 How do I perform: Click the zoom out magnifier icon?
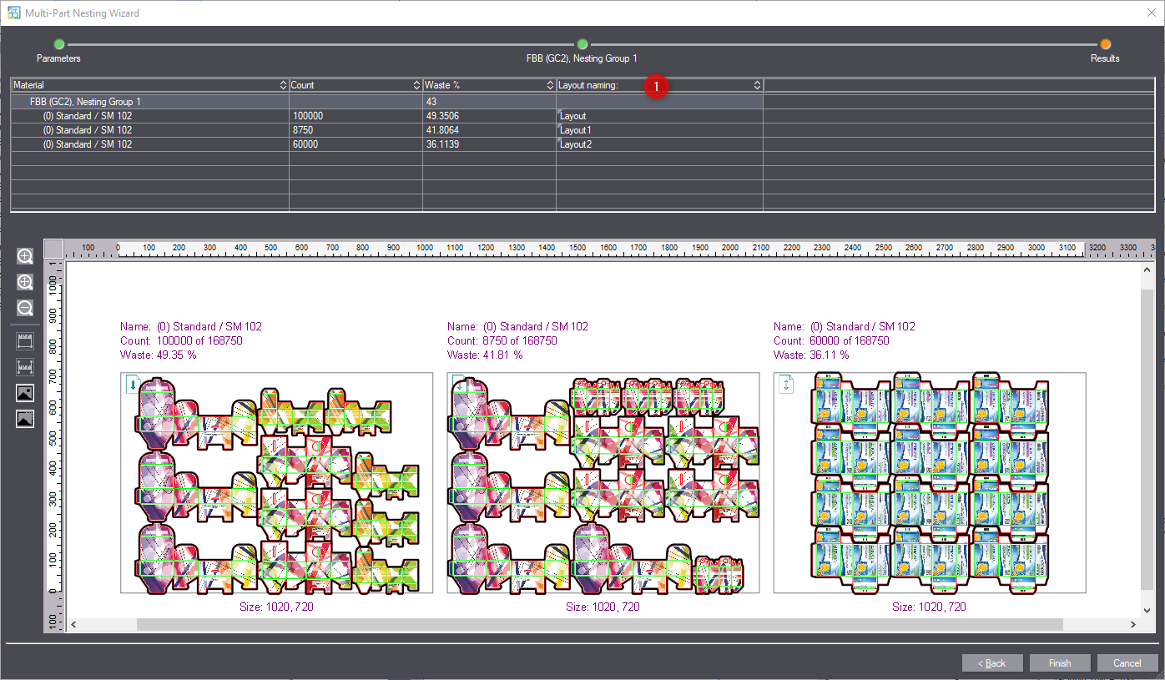[25, 308]
